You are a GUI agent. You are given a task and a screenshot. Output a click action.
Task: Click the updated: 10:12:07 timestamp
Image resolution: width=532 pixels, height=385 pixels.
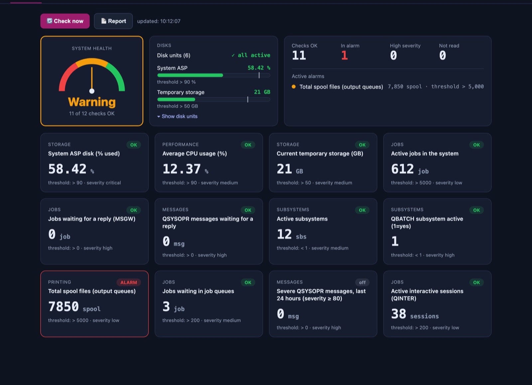[x=159, y=21]
